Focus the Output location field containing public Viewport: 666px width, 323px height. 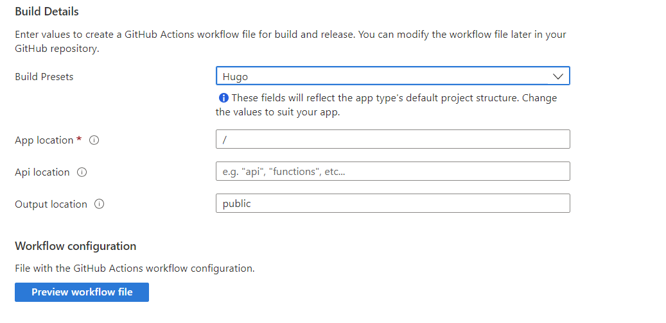[x=392, y=203]
